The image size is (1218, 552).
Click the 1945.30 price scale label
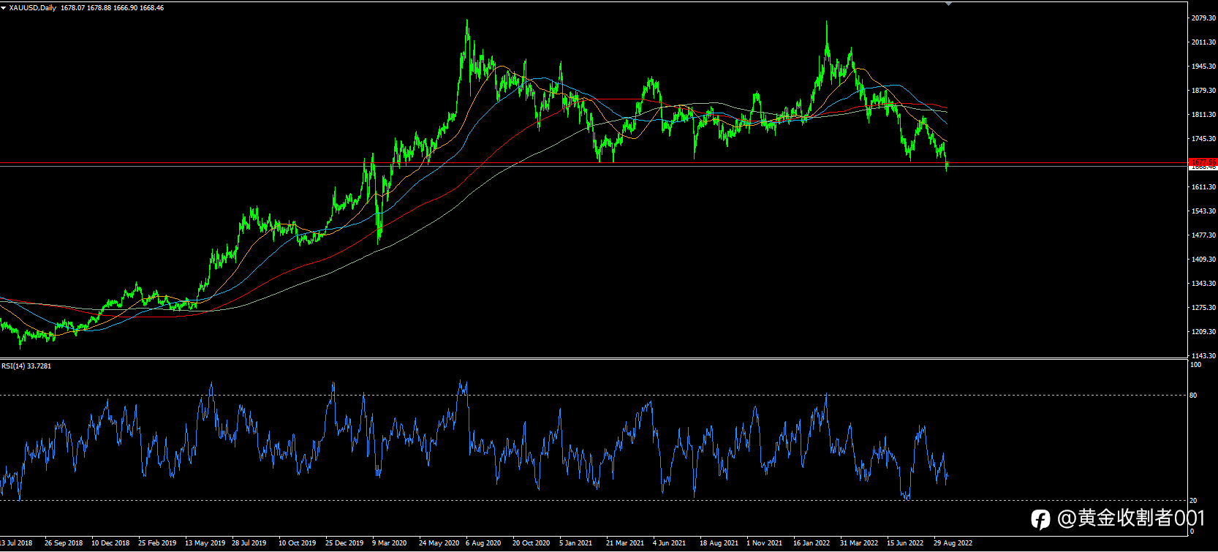(1203, 67)
